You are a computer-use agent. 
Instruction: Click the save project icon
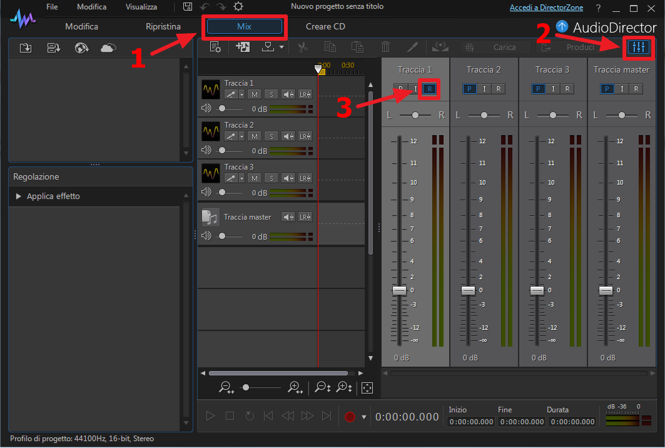(188, 6)
